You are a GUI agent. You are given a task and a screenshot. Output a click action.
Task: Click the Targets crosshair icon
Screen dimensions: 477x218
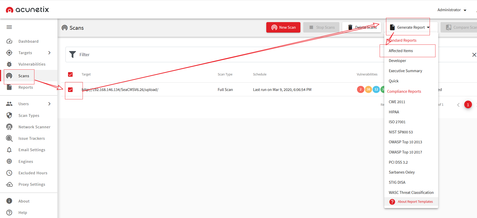pos(9,53)
